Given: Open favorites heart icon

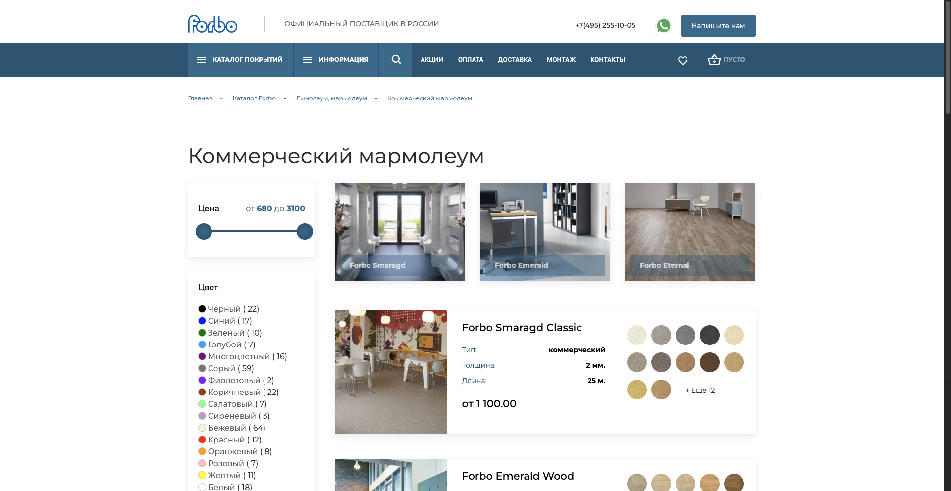Looking at the screenshot, I should 683,60.
